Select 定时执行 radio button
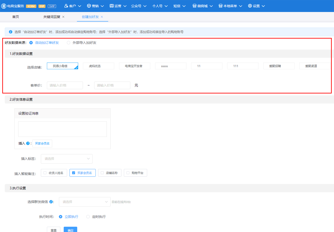This screenshot has height=232, width=334. (88, 217)
